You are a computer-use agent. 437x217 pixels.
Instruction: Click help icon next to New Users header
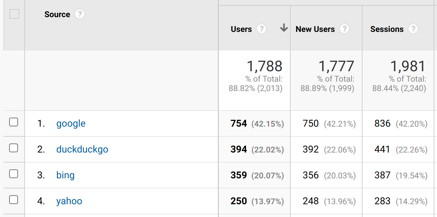[344, 29]
